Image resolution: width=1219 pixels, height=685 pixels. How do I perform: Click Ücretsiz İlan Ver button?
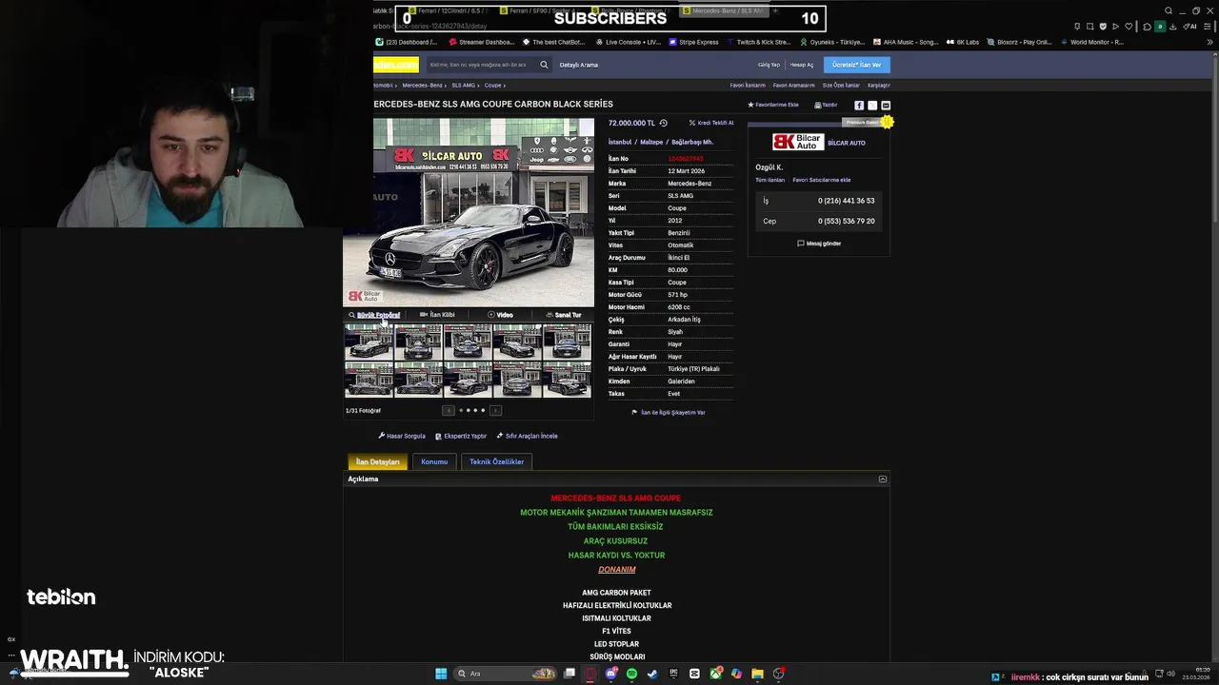click(x=856, y=65)
